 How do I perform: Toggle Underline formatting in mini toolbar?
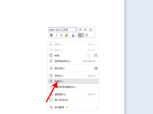coord(61,35)
